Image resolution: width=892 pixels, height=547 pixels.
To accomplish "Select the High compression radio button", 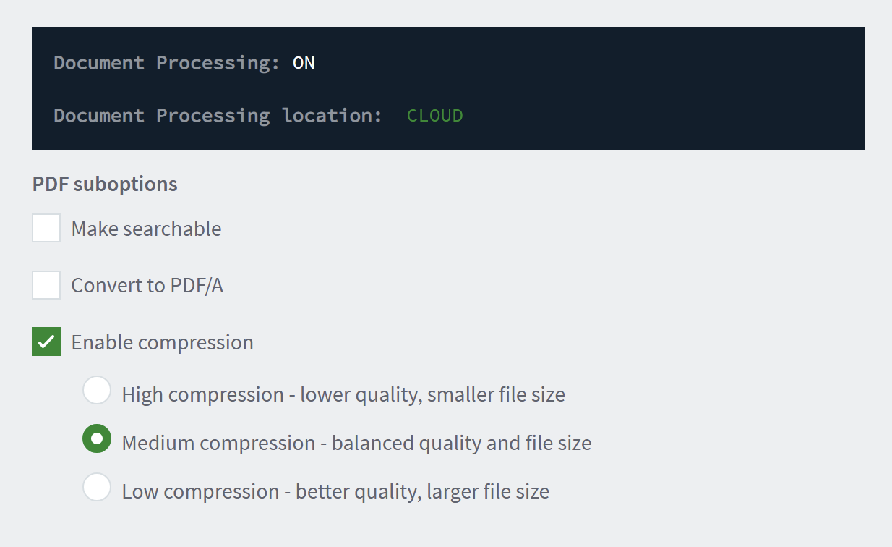I will coord(97,390).
